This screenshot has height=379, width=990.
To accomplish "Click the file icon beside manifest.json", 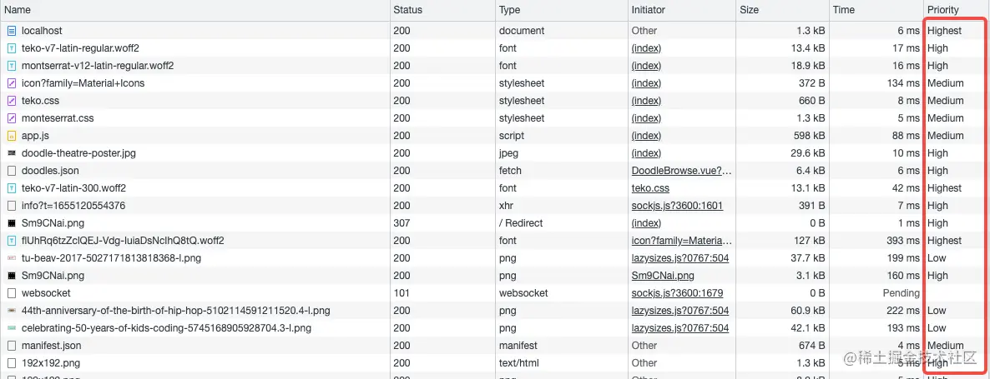I will click(x=12, y=346).
